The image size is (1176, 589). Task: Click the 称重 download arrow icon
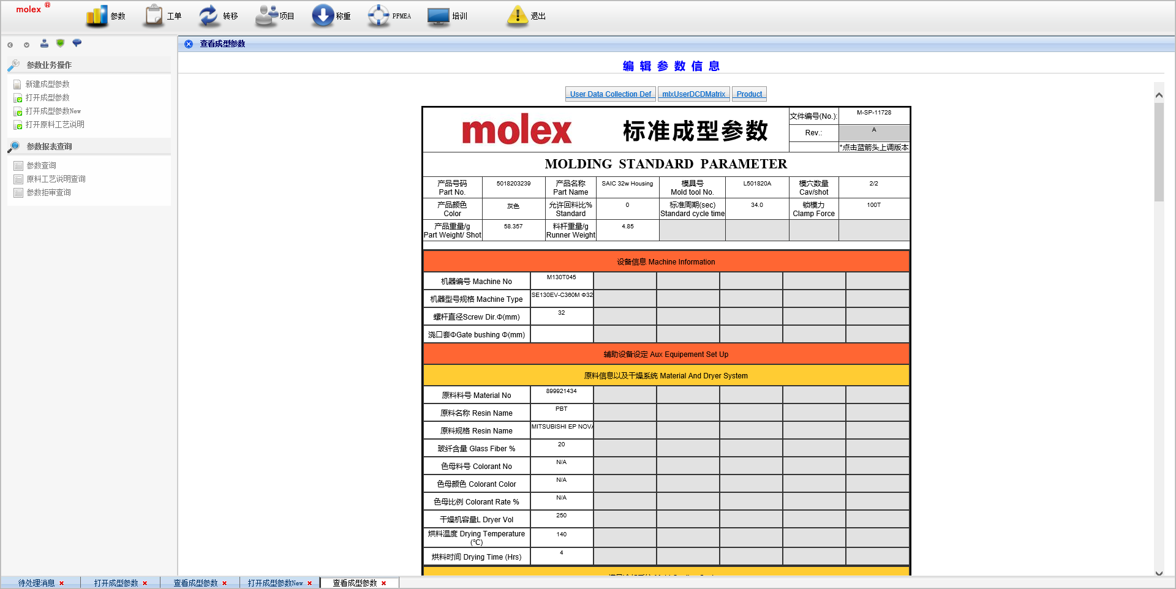pos(323,16)
